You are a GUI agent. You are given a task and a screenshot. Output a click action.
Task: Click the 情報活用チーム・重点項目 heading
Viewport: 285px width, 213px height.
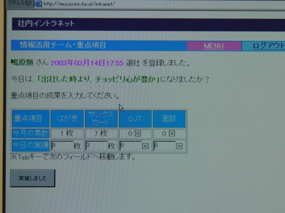[x=63, y=45]
